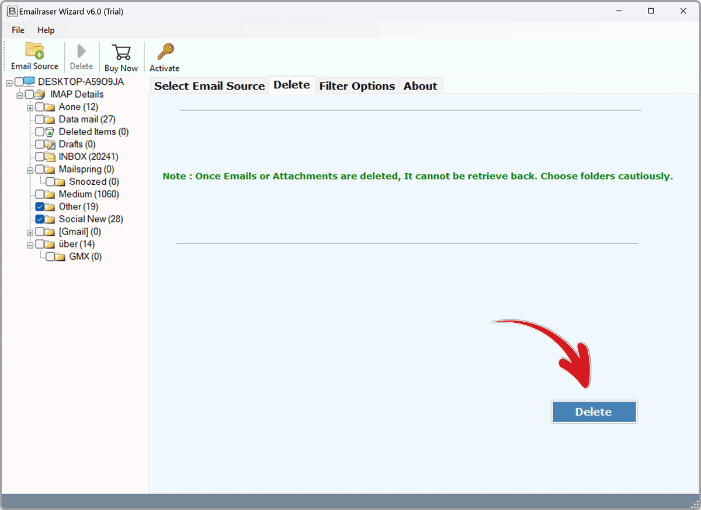The height and width of the screenshot is (510, 701).
Task: Go to the About tab
Action: pos(421,86)
